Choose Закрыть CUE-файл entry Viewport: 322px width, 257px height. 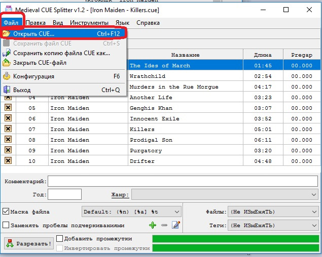(x=64, y=63)
